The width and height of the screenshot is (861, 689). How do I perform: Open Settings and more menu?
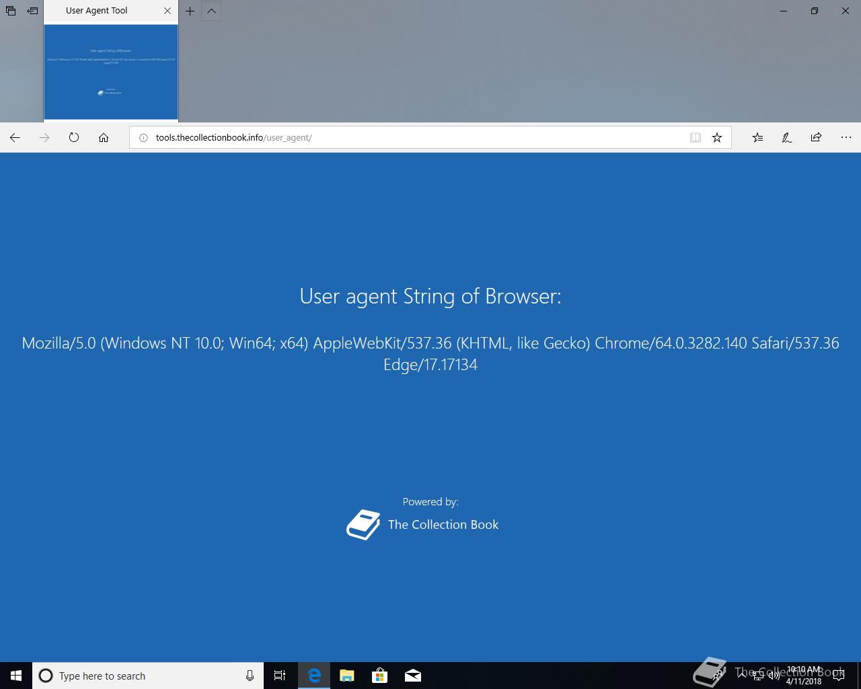click(x=846, y=137)
